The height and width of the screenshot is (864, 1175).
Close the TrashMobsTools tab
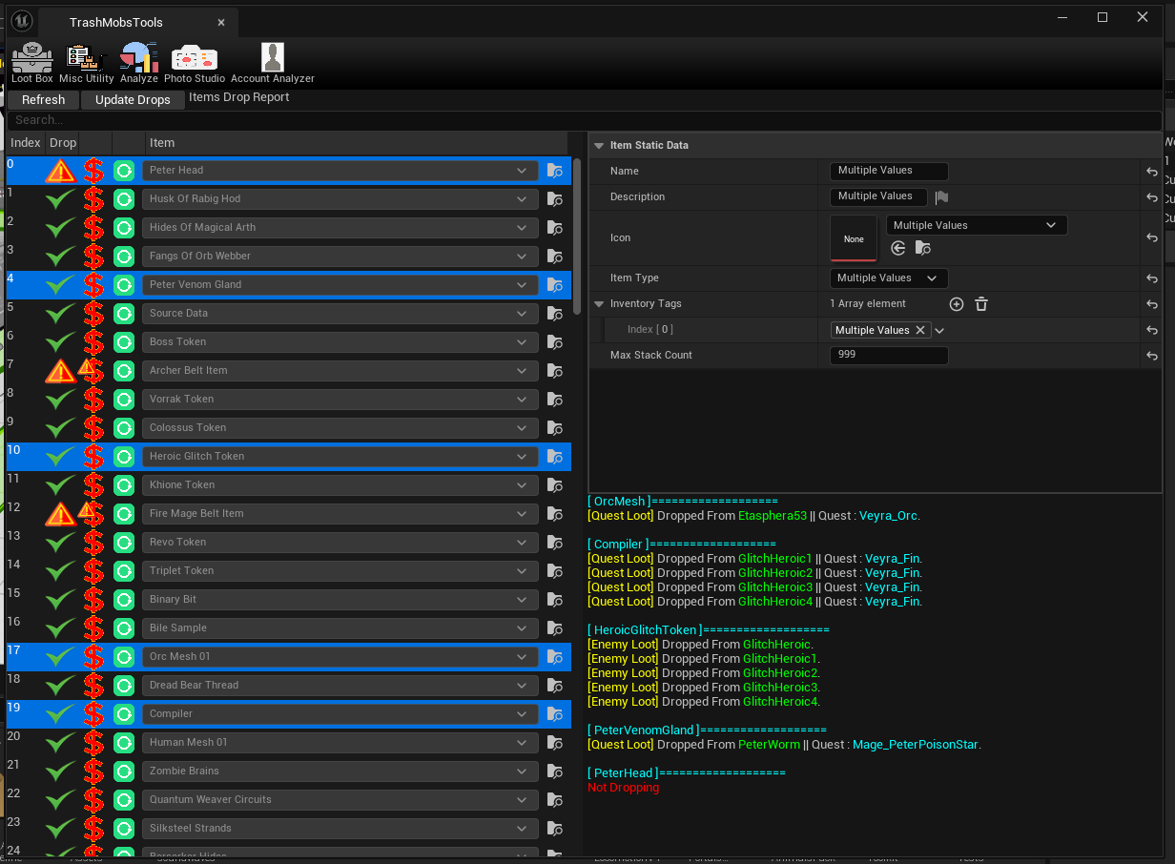click(221, 22)
